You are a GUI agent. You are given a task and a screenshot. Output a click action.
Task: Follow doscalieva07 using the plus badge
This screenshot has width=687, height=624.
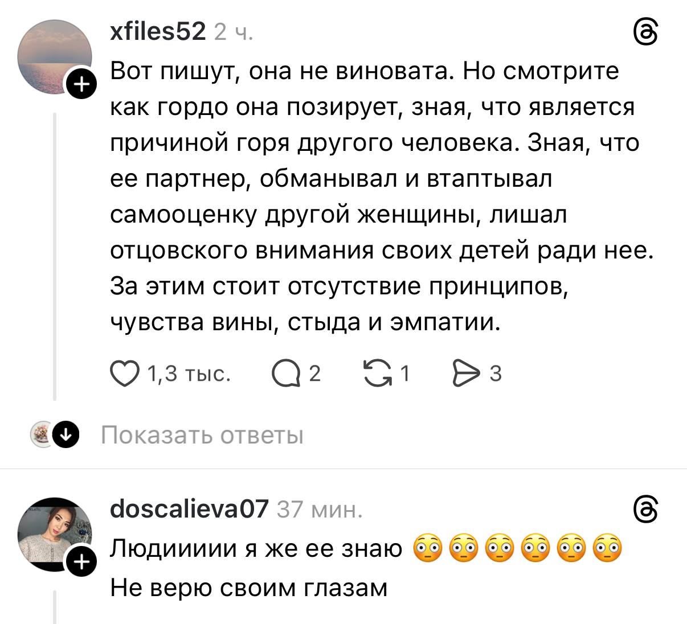(x=82, y=562)
